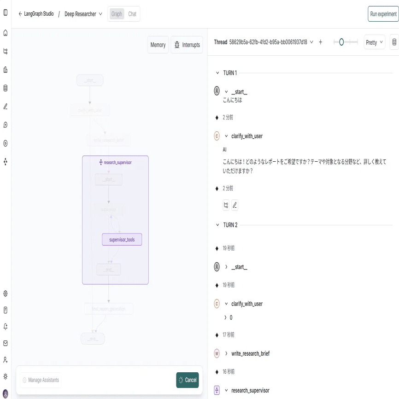
Task: Open the Deep Researcher assistant dropdown
Action: [83, 14]
